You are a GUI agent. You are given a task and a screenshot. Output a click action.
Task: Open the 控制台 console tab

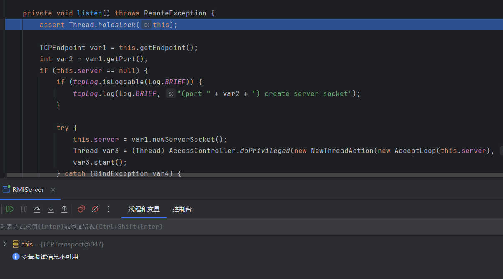(182, 209)
